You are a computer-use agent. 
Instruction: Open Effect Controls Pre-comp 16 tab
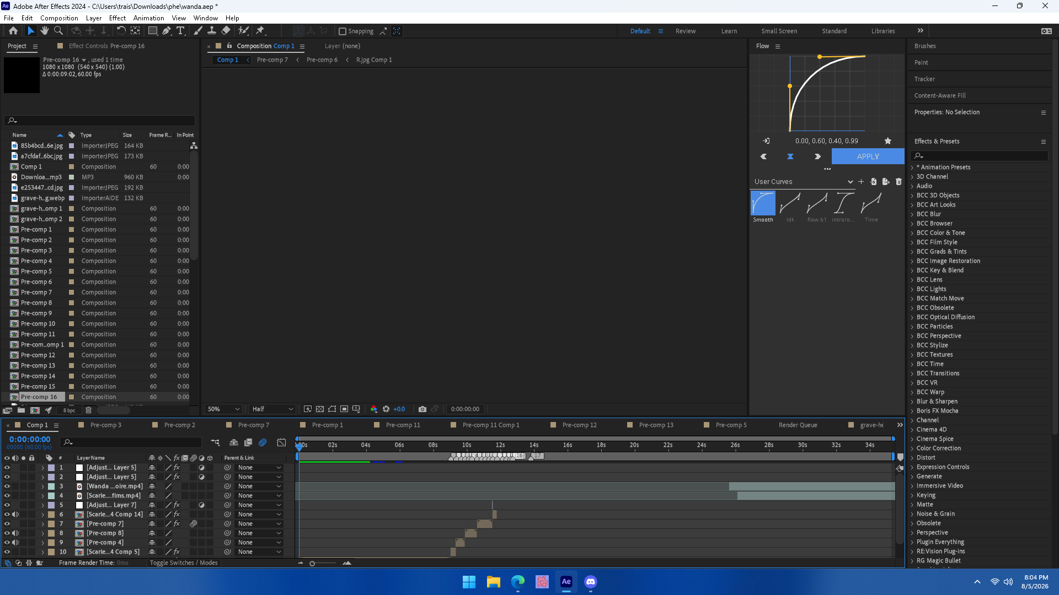[106, 46]
